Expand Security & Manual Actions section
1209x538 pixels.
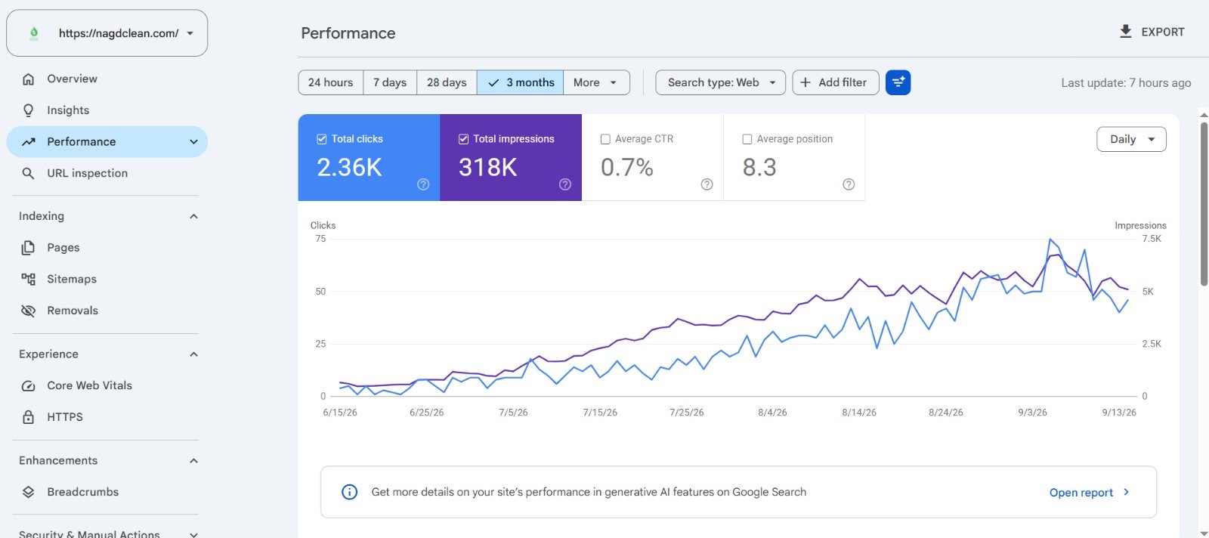193,534
